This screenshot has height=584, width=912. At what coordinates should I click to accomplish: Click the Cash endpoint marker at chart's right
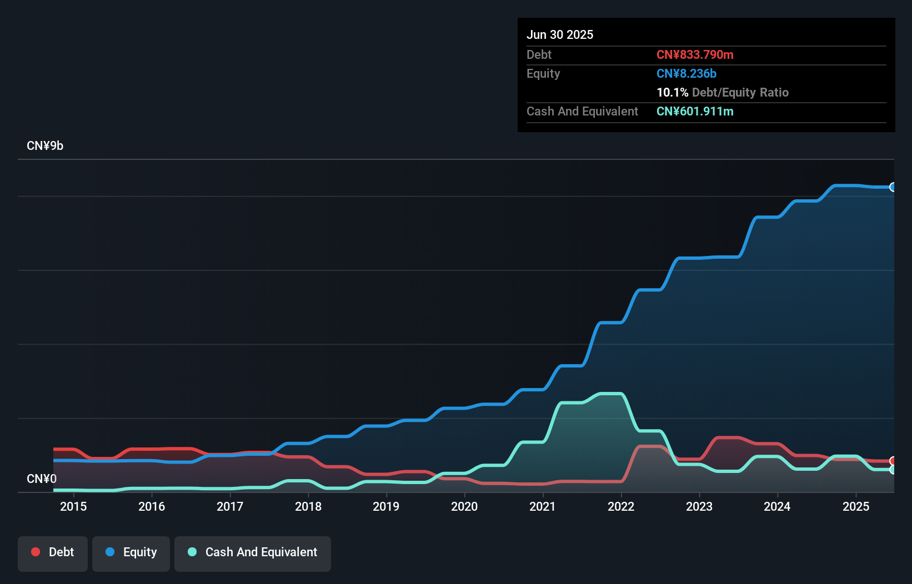pyautogui.click(x=893, y=469)
